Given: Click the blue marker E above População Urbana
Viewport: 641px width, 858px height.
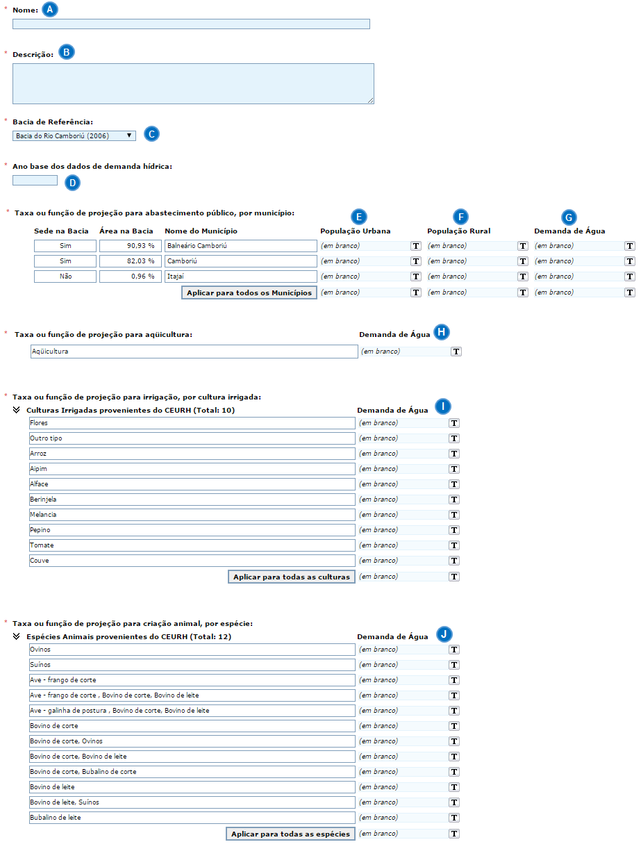Looking at the screenshot, I should tap(359, 216).
